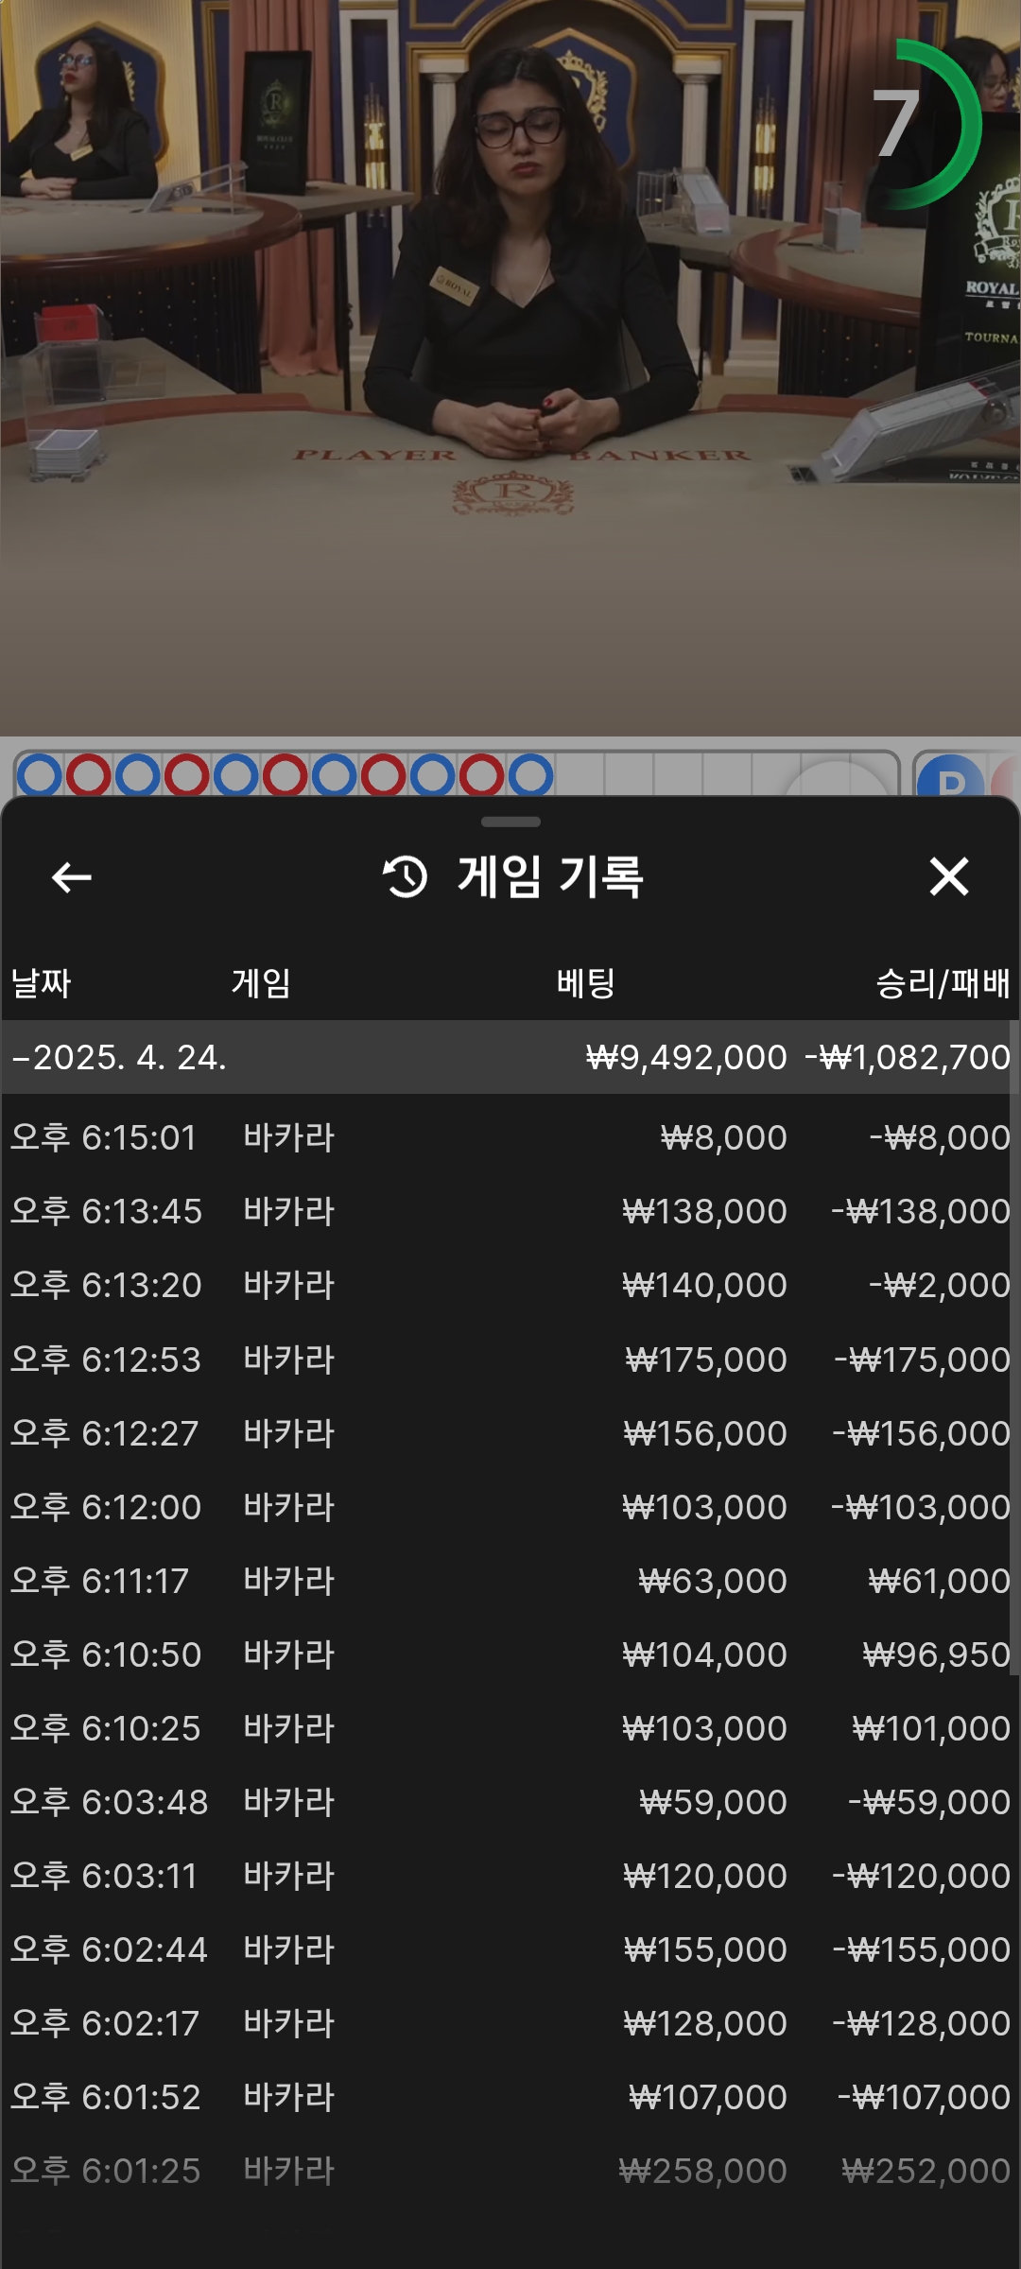
Task: Tap the panel drag handle bar
Action: [510, 822]
